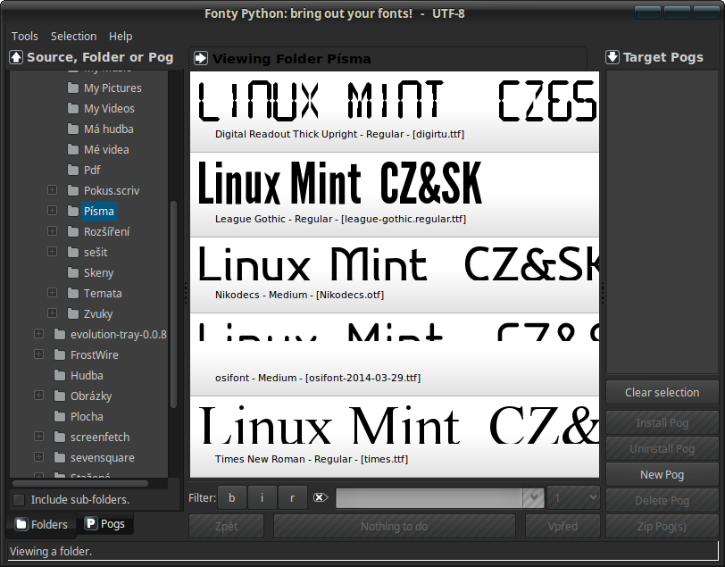Screen dimensions: 725x567
Task: Click the down-arrow icon beside Target Pogs
Action: (612, 57)
